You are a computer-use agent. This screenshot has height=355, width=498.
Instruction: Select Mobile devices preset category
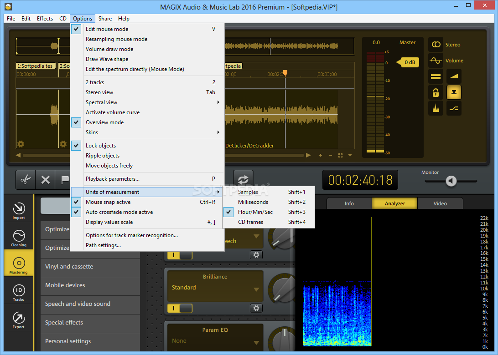pyautogui.click(x=90, y=285)
